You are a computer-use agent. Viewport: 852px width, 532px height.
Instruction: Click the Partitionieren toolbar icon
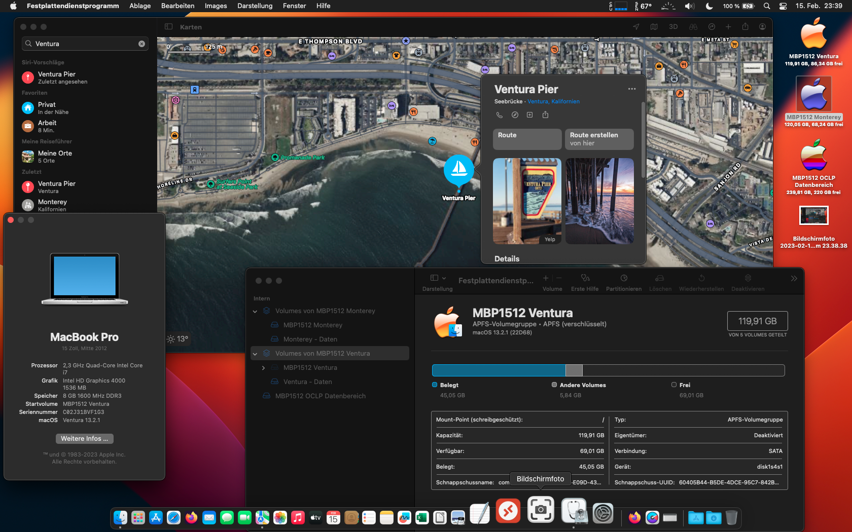624,282
